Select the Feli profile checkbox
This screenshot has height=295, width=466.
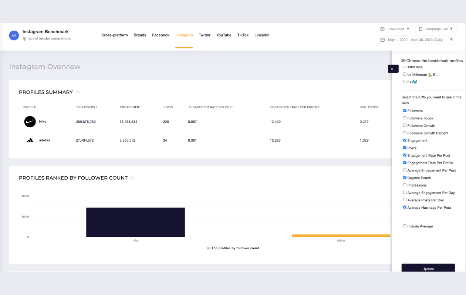click(405, 81)
